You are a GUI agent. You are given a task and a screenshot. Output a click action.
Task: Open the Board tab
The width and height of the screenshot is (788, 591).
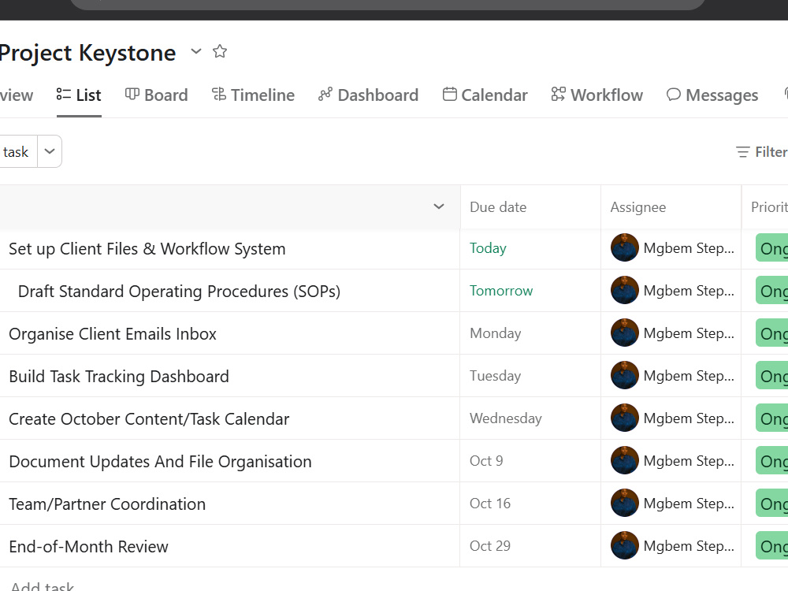tap(156, 95)
